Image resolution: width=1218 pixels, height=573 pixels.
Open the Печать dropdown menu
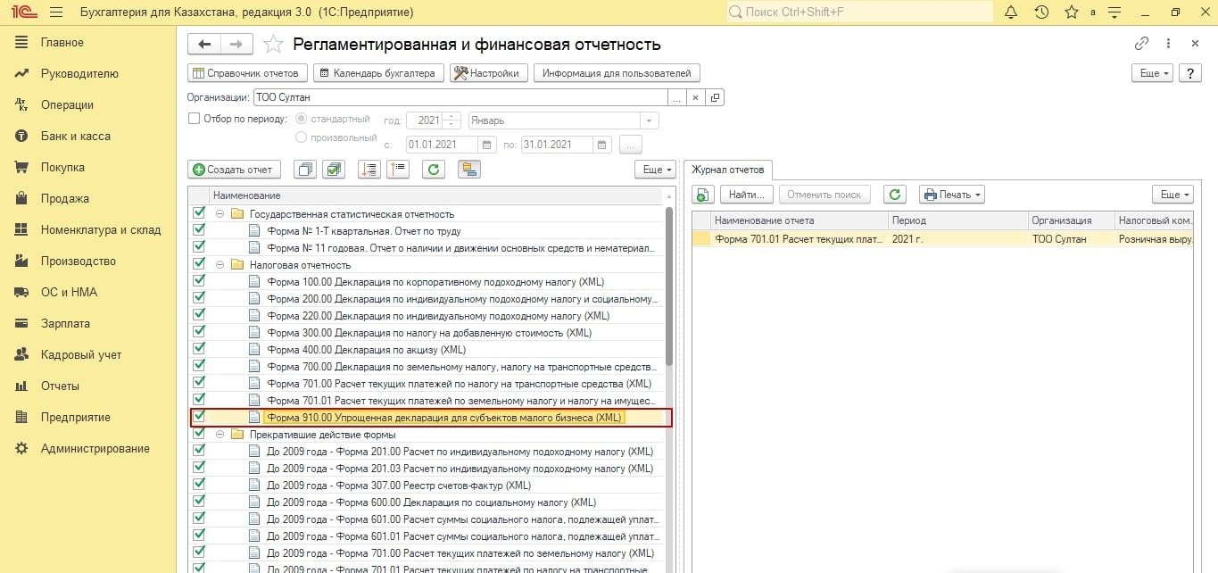pyautogui.click(x=951, y=195)
